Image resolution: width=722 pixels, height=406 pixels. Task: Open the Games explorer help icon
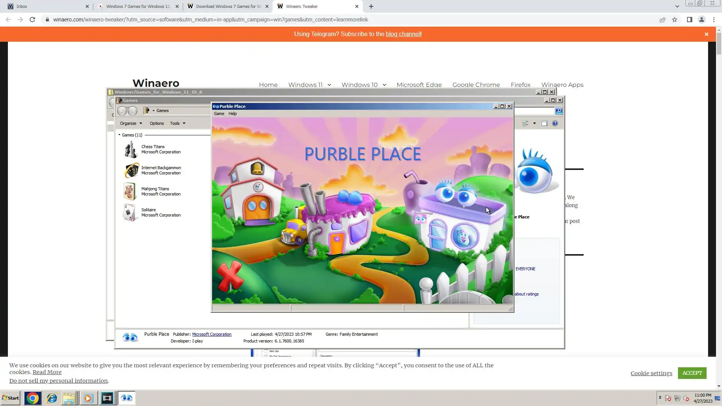click(x=555, y=123)
